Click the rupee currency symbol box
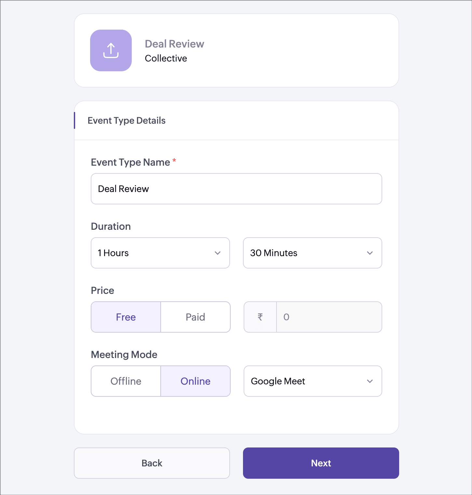 (260, 317)
